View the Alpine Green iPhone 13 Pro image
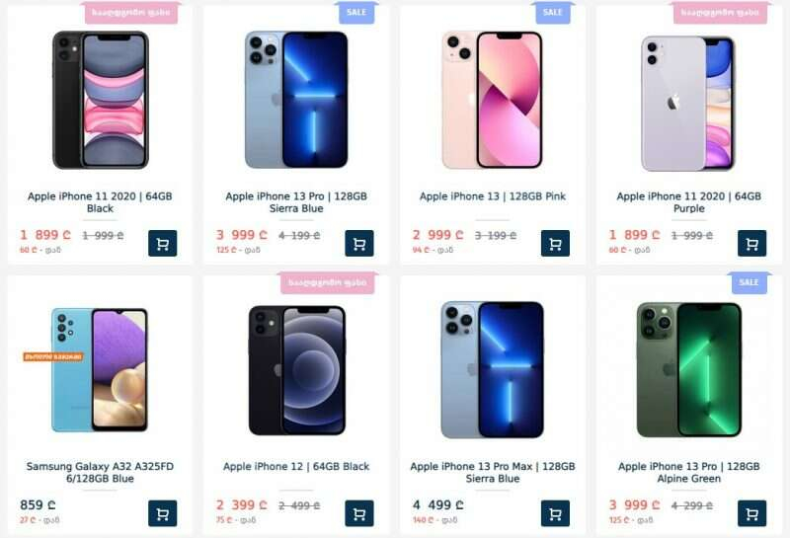This screenshot has height=538, width=790. tap(688, 370)
